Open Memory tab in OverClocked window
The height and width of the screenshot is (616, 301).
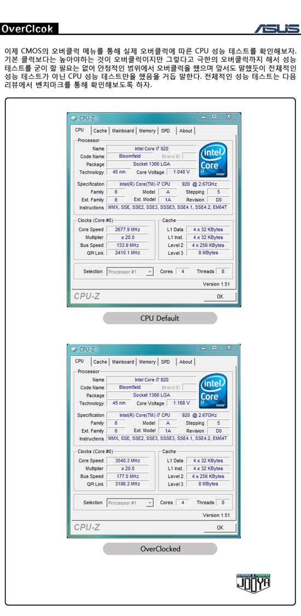[147, 362]
